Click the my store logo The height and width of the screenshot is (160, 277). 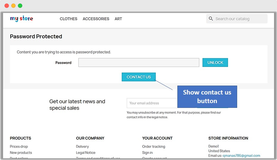(21, 19)
